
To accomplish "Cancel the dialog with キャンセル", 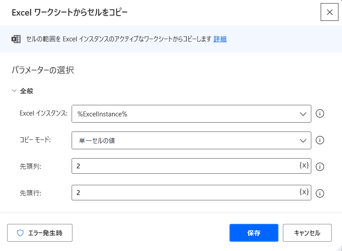I will coord(307,233).
